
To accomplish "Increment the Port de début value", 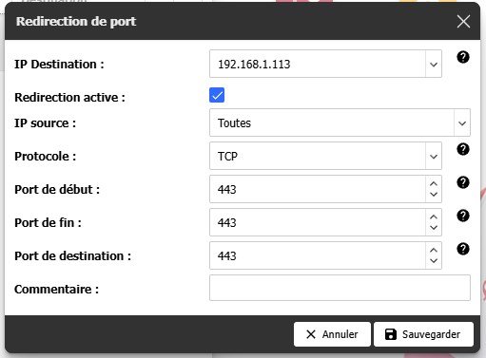I will (434, 184).
